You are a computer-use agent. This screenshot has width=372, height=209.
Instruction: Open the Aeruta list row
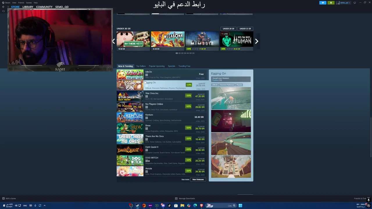[x=162, y=171]
